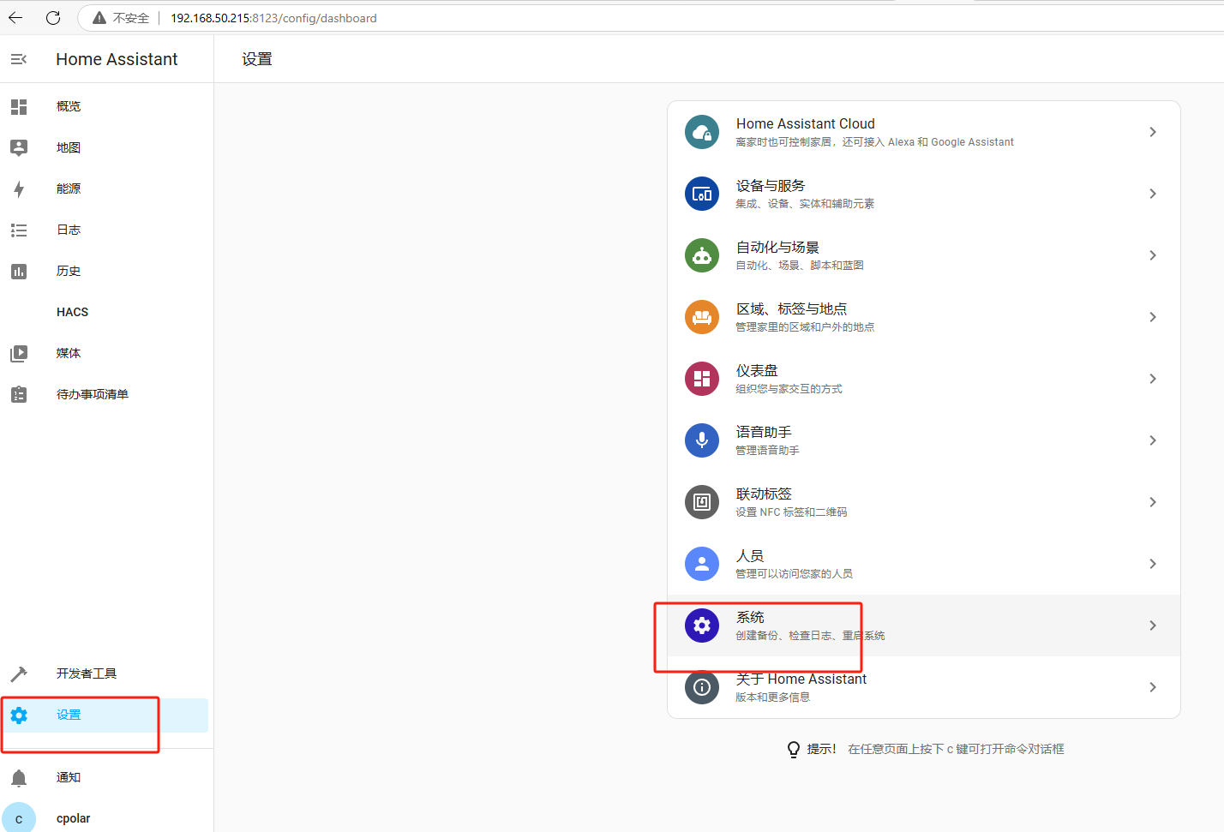Click the 地图 map icon in the sidebar
This screenshot has width=1224, height=832.
point(19,147)
